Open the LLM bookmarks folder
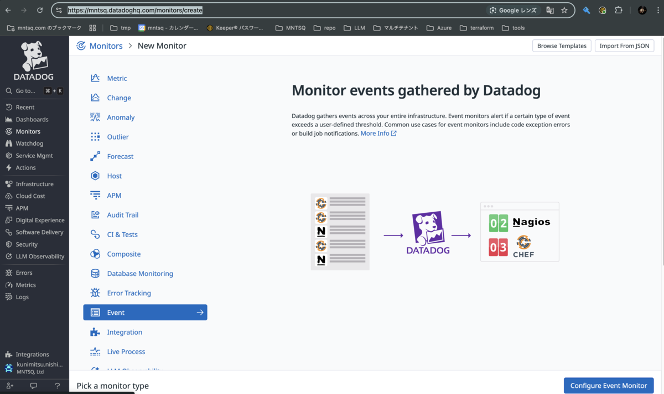Viewport: 664px width, 394px height. click(x=354, y=28)
